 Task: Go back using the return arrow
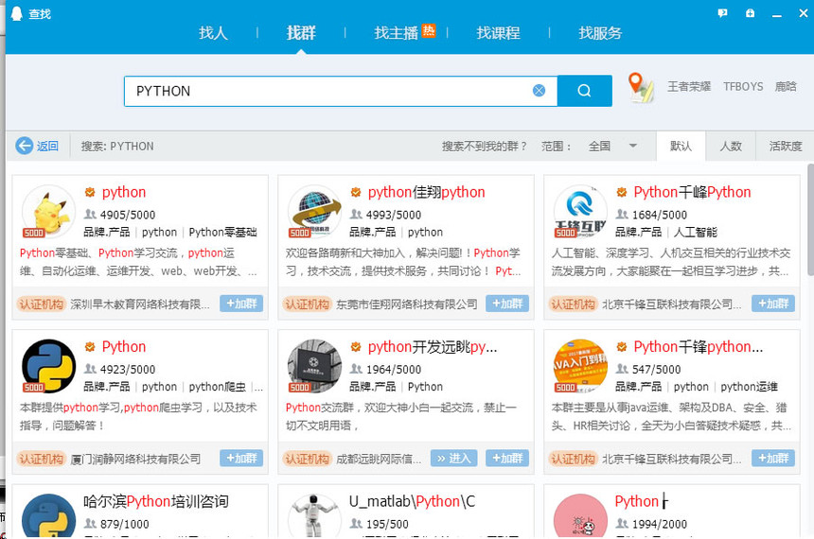click(25, 146)
